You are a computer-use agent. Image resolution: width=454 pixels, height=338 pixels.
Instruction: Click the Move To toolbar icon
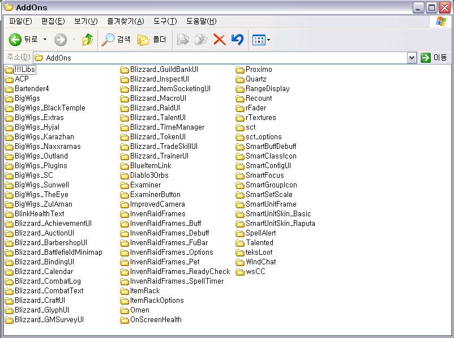[183, 40]
